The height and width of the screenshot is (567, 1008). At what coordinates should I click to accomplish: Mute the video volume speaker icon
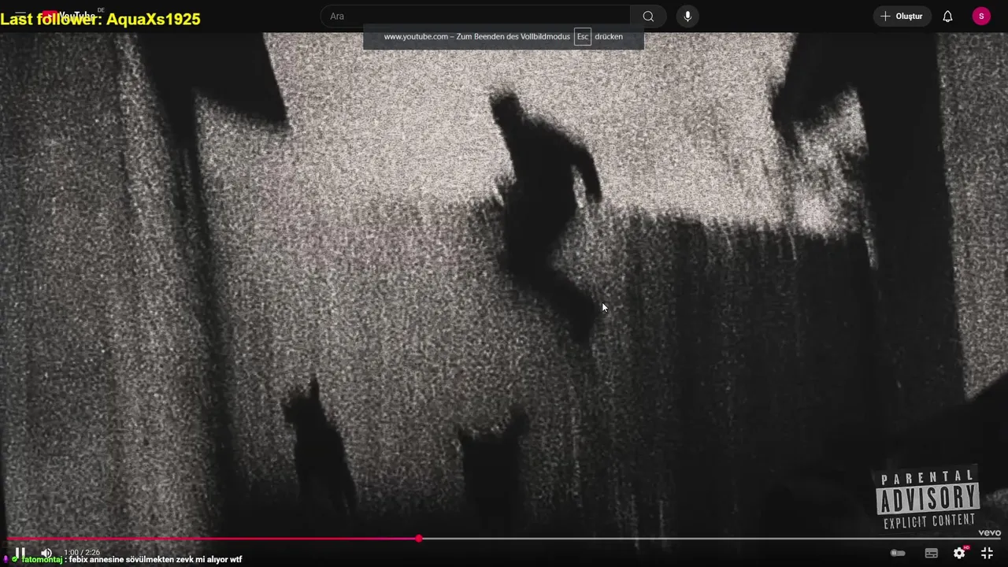point(46,553)
